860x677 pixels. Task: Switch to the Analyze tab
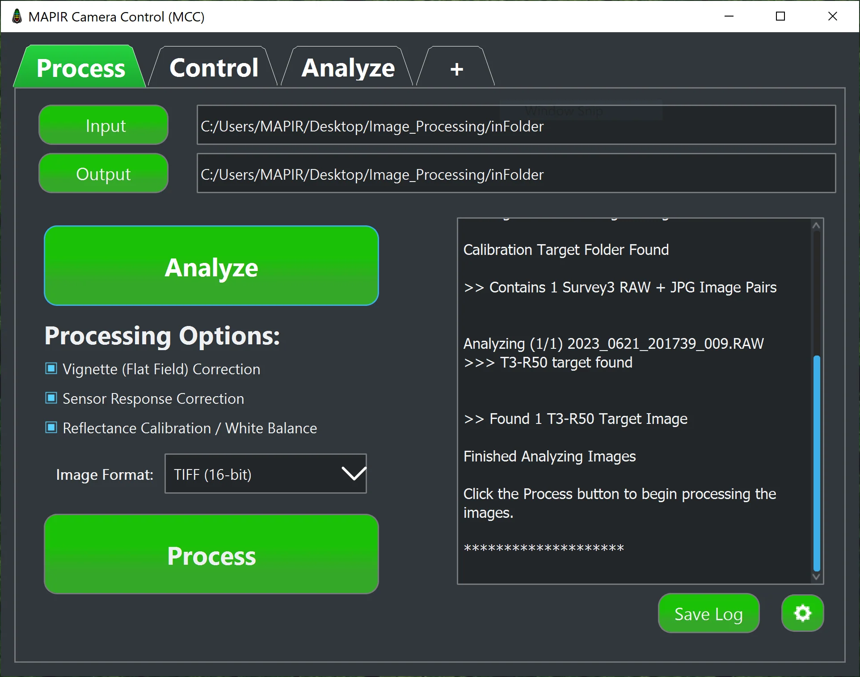[348, 68]
